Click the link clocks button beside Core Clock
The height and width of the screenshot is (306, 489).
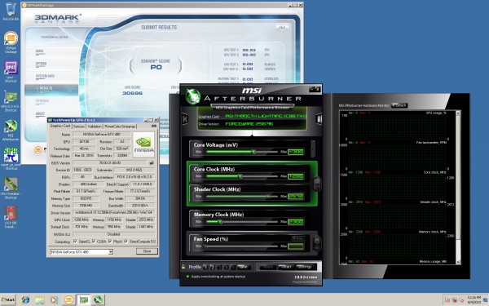pos(317,184)
